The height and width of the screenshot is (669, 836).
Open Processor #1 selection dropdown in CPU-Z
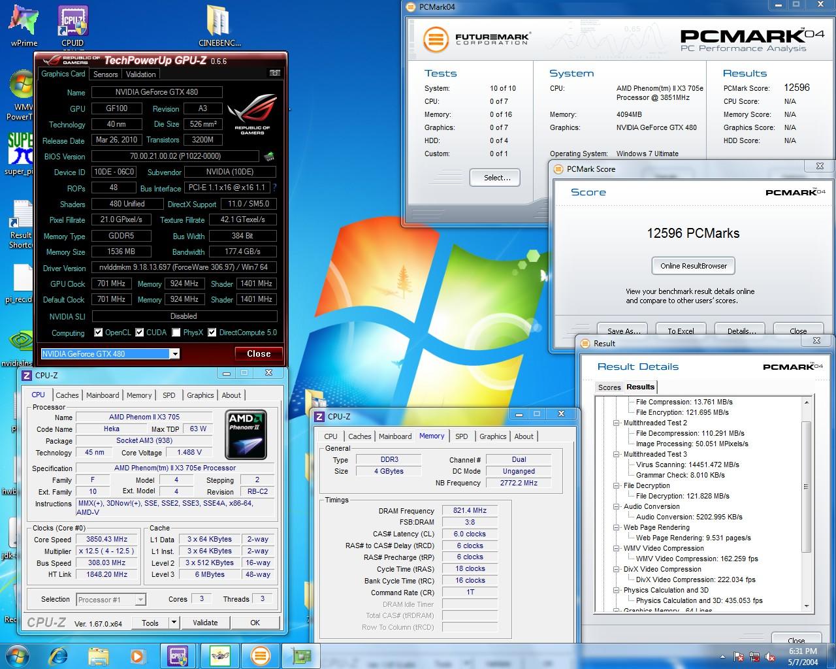tap(140, 599)
